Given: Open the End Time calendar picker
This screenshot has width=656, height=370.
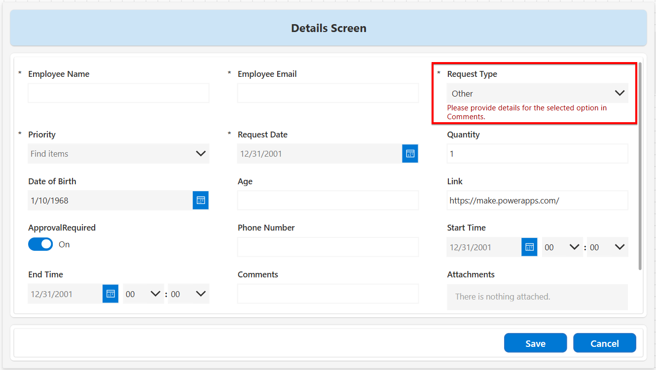Looking at the screenshot, I should (110, 294).
